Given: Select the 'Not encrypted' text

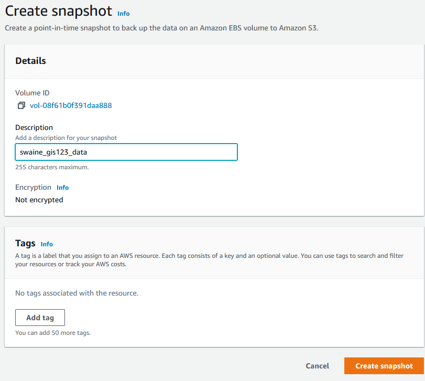Looking at the screenshot, I should point(39,200).
